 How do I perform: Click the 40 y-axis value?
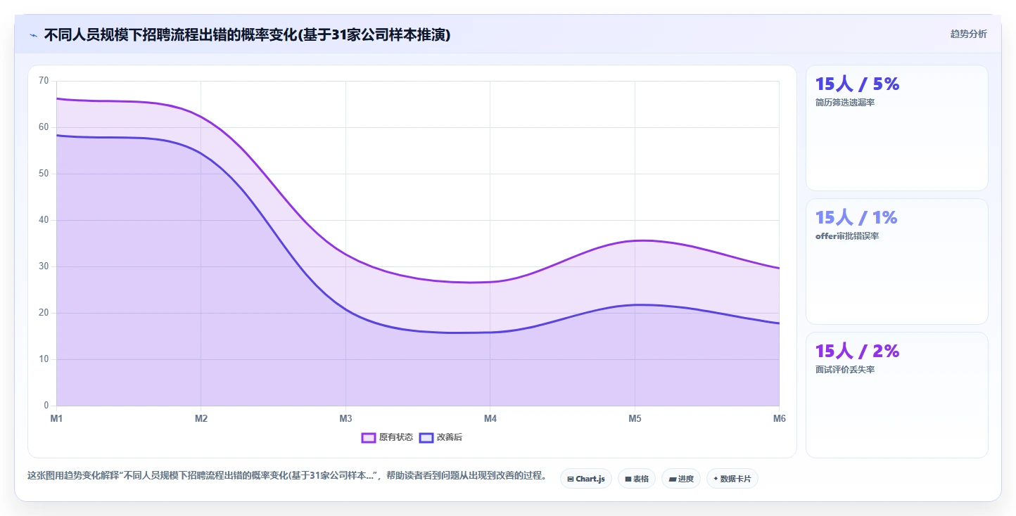[44, 220]
